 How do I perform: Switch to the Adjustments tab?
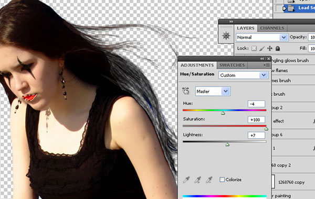point(197,65)
